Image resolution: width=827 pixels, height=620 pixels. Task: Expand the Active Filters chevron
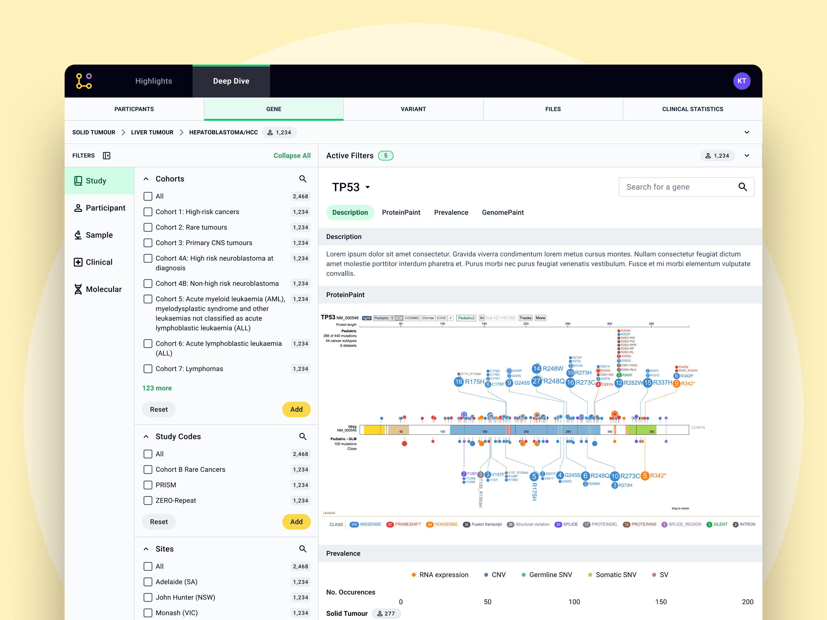(747, 156)
